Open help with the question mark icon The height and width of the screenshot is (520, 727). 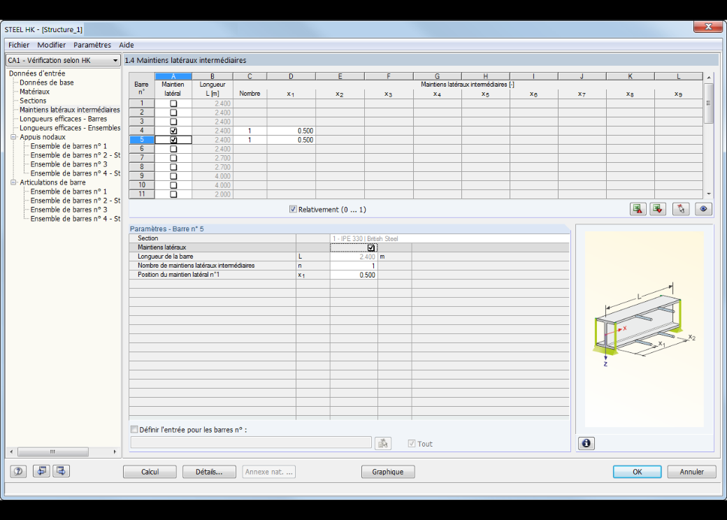[x=18, y=471]
